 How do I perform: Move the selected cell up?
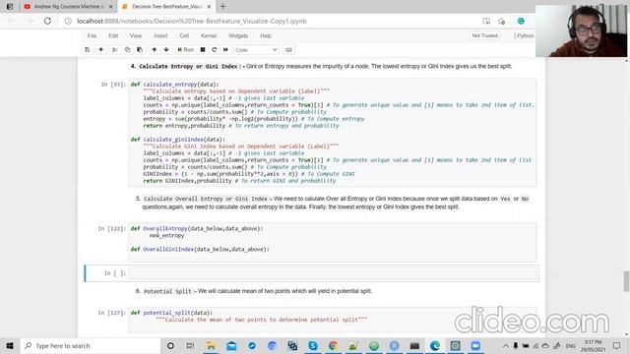[x=155, y=50]
